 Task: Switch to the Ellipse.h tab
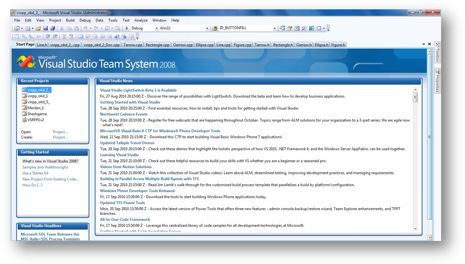click(322, 45)
